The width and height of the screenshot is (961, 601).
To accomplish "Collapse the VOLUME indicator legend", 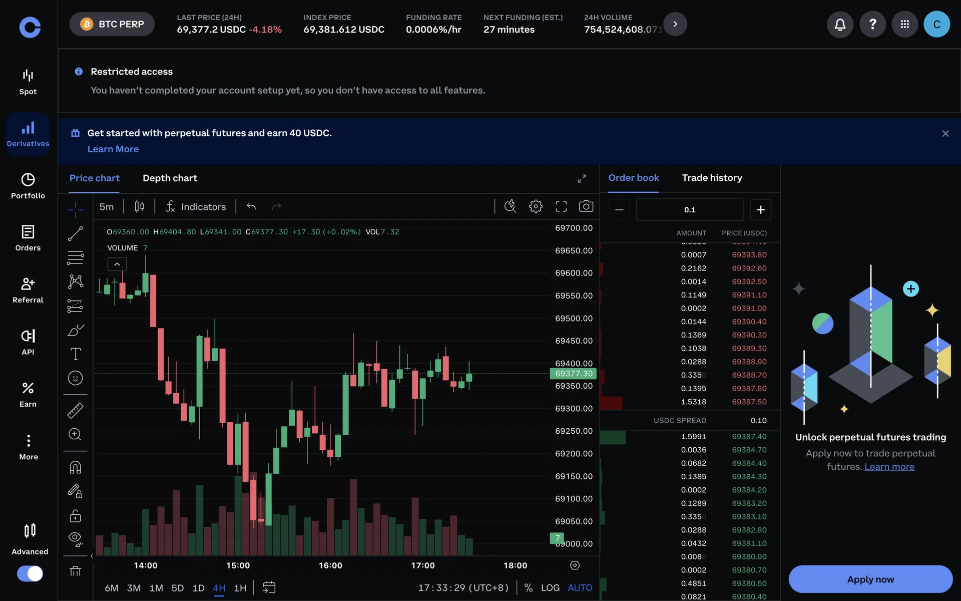I will (x=117, y=264).
